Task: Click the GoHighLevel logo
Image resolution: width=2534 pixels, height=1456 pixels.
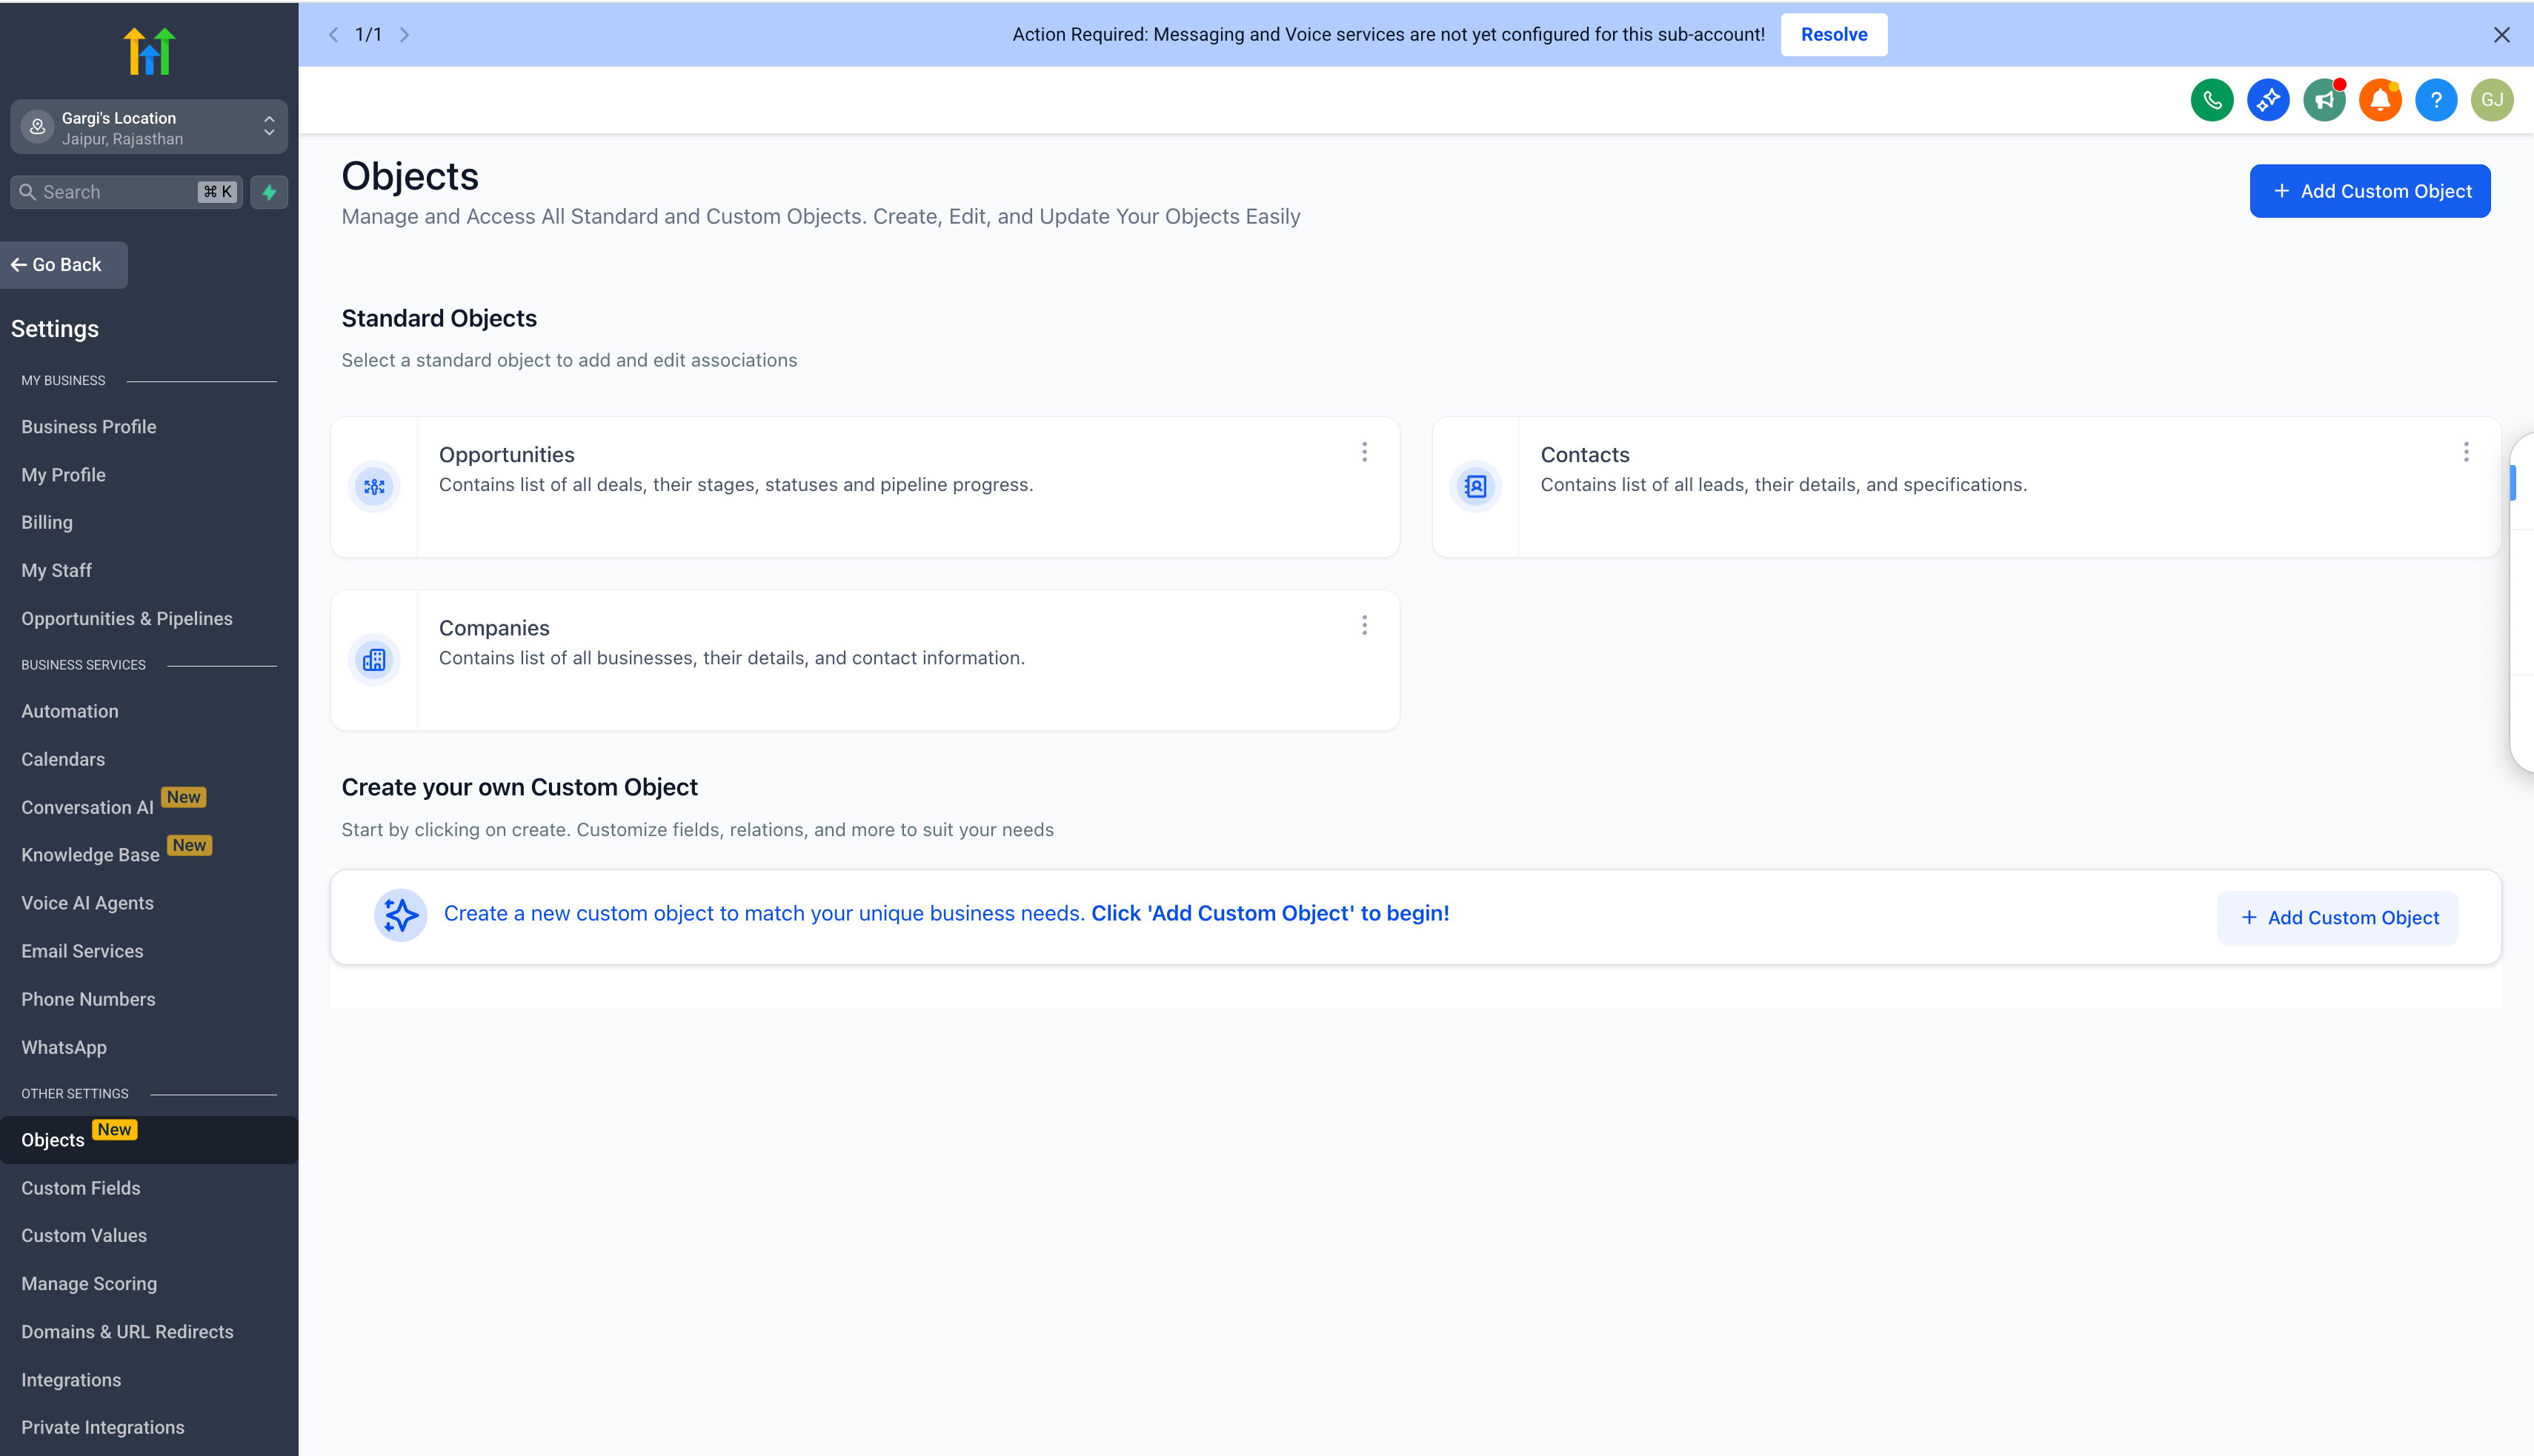Action: (148, 50)
